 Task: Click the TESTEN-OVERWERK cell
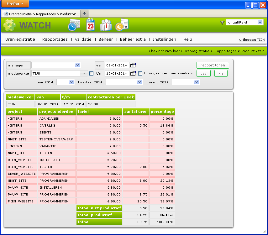click(57, 139)
